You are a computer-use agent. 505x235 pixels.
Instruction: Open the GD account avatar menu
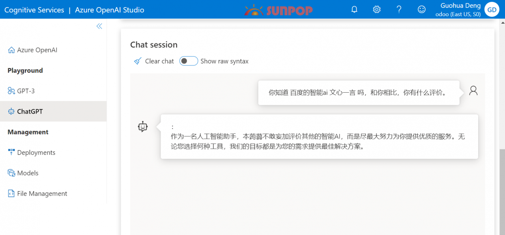coord(492,9)
